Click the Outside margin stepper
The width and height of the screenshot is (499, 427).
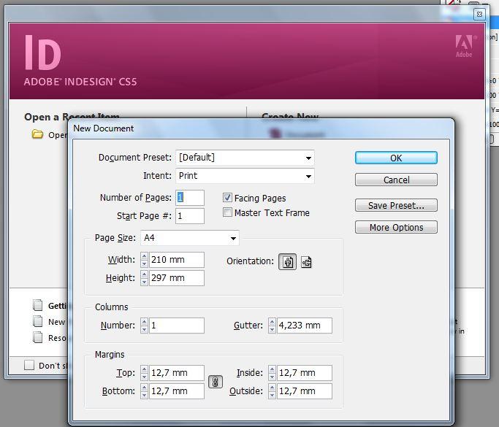[272, 391]
